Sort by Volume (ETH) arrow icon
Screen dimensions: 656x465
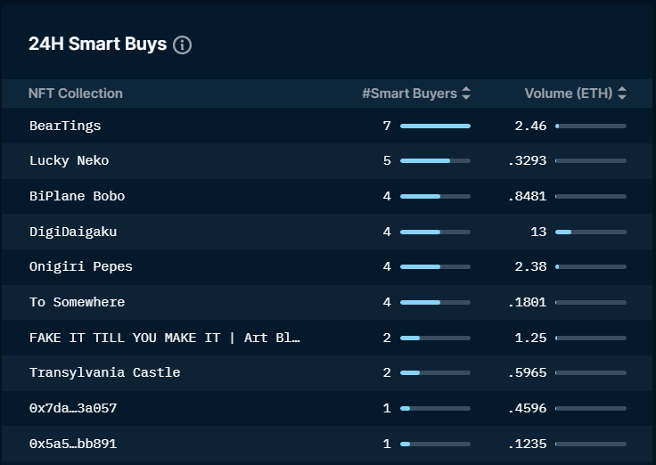pyautogui.click(x=621, y=94)
